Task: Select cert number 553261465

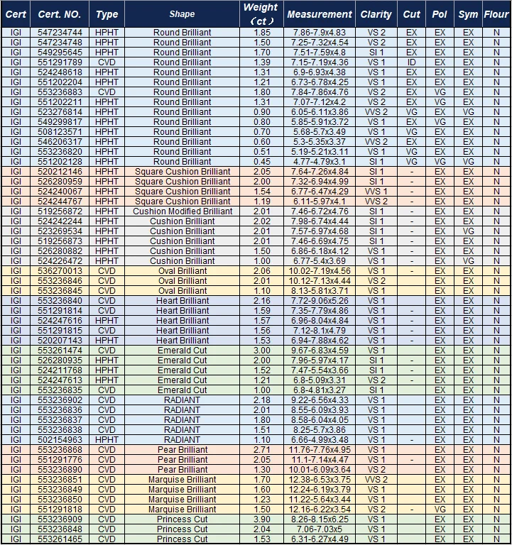Action: click(x=60, y=539)
